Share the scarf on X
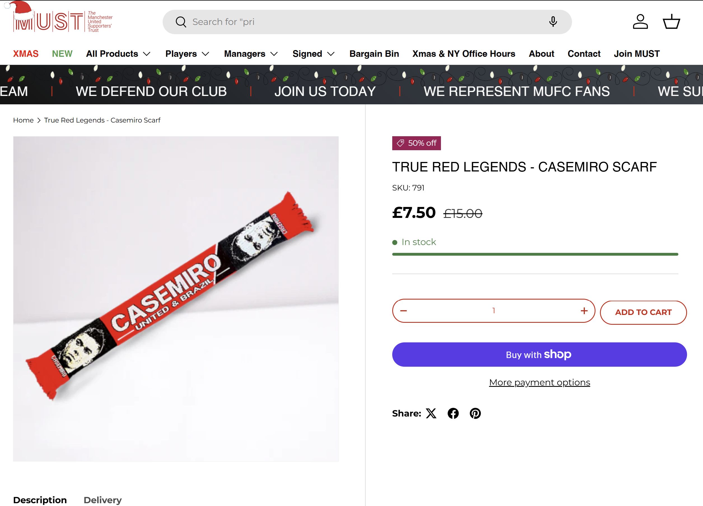This screenshot has width=703, height=506. pos(431,413)
